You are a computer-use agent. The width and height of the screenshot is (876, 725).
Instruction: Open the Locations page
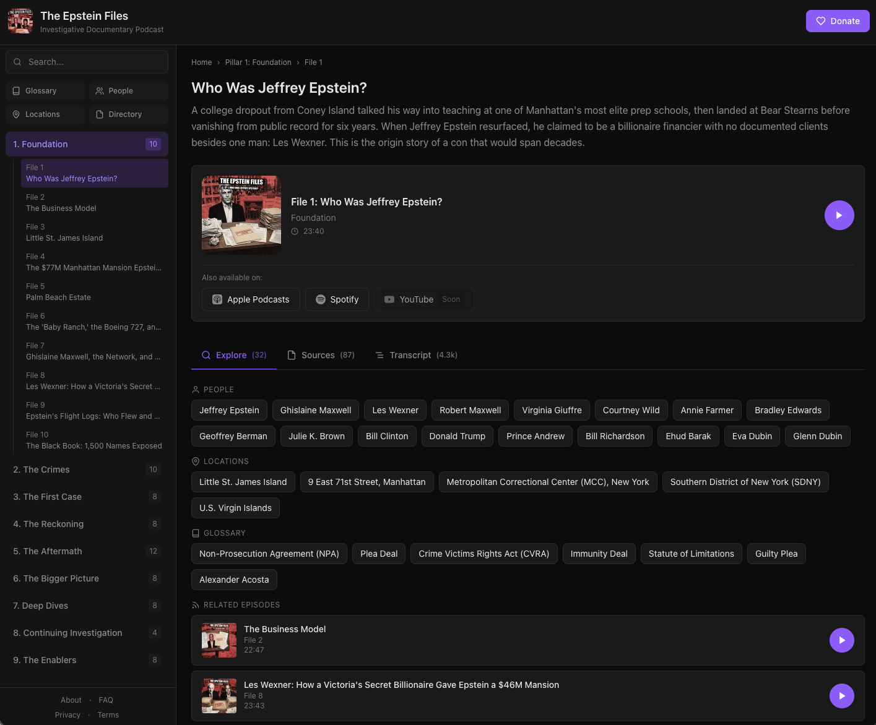click(x=45, y=114)
